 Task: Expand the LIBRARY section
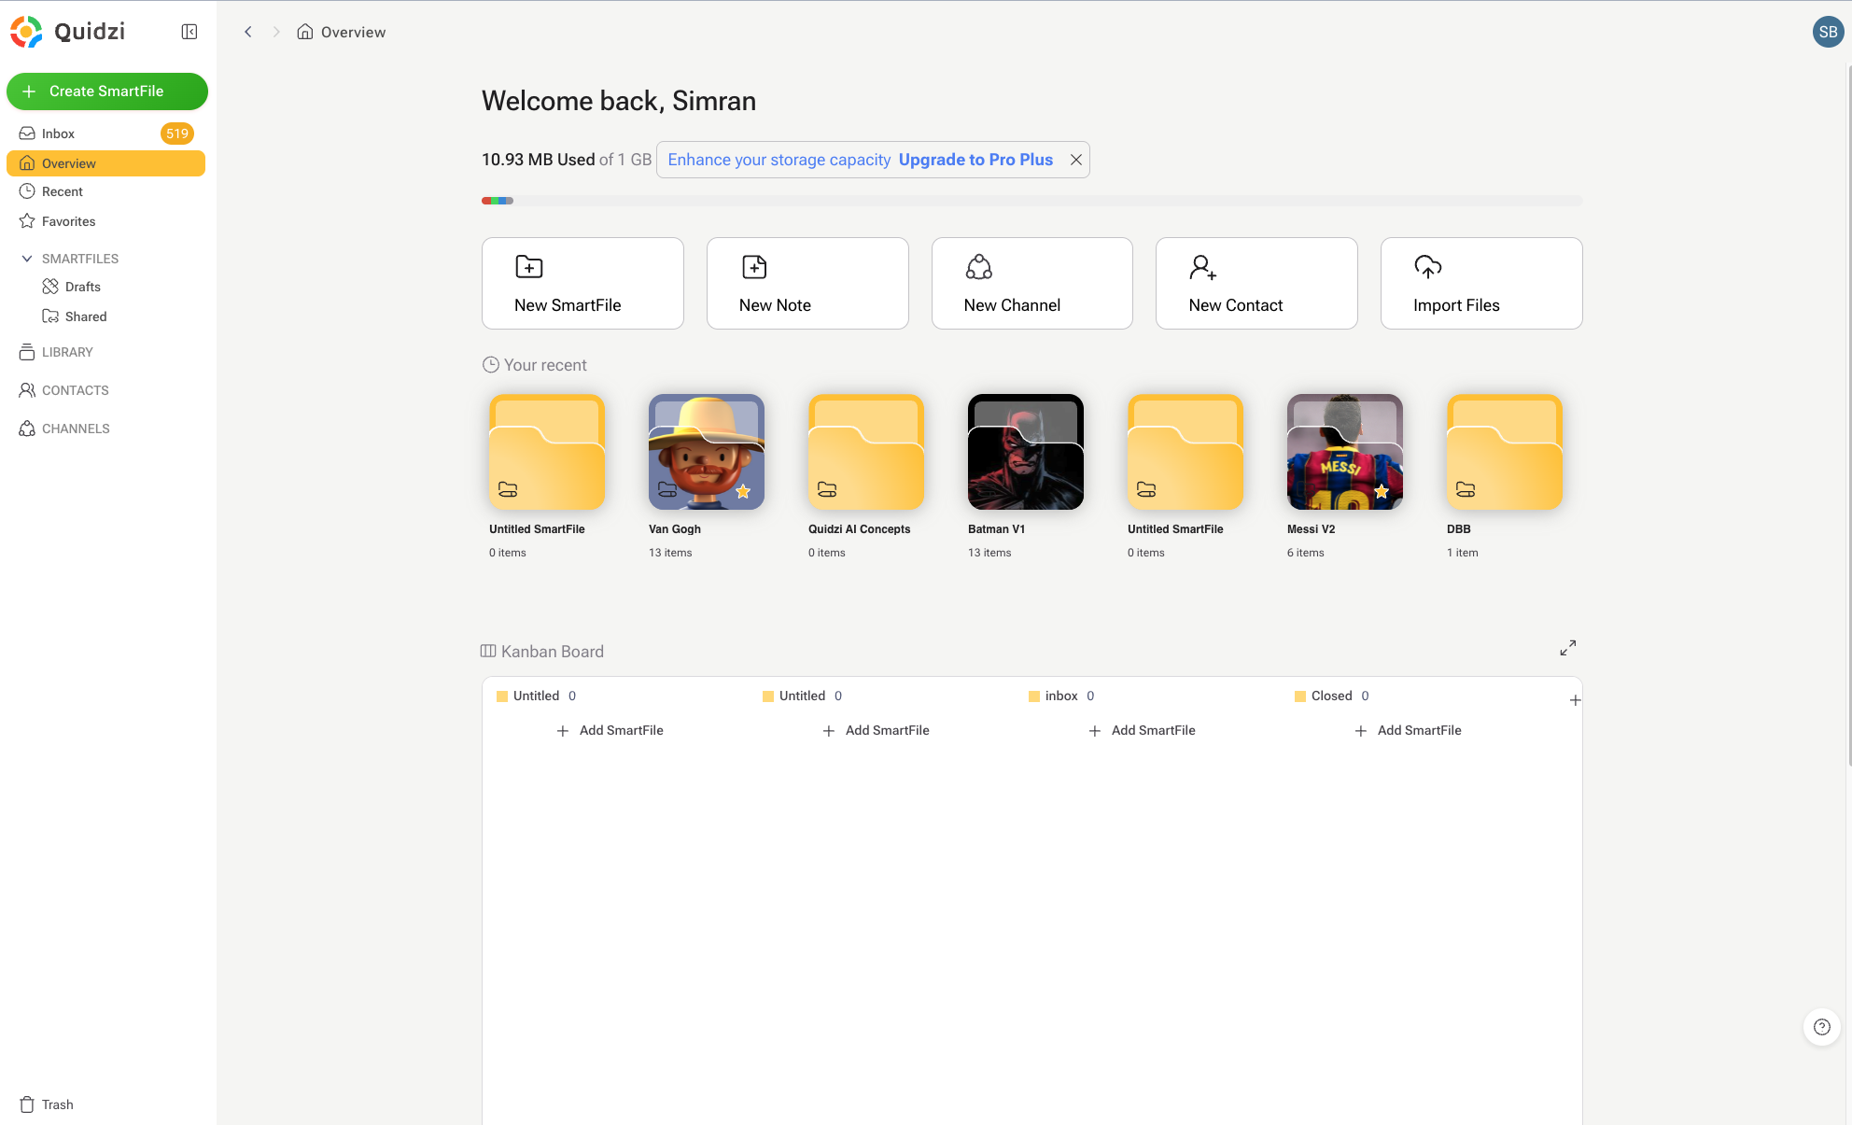click(67, 352)
